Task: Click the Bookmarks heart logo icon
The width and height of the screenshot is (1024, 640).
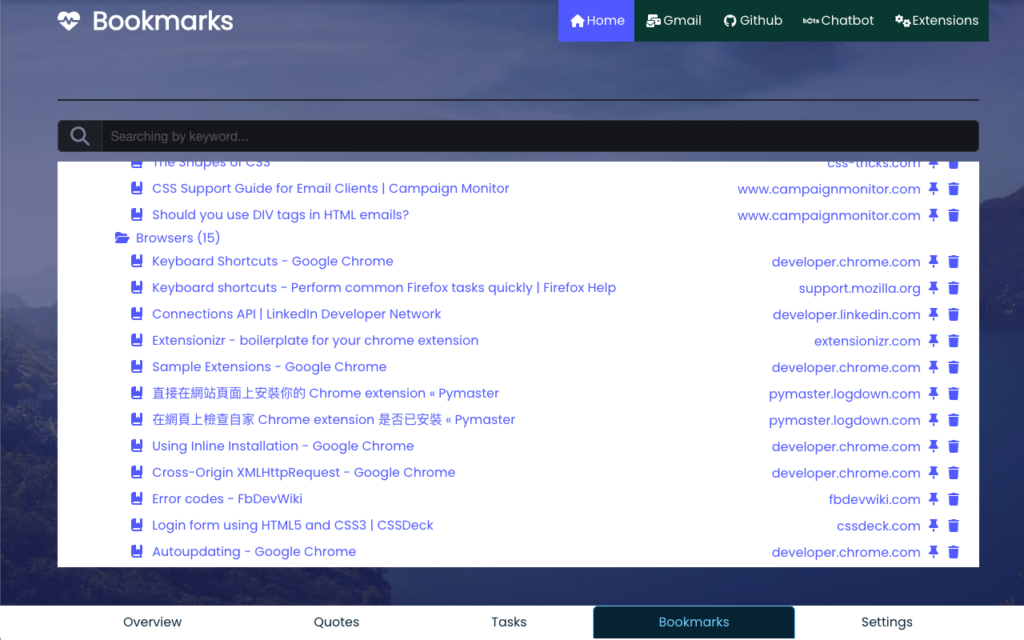Action: coord(69,21)
